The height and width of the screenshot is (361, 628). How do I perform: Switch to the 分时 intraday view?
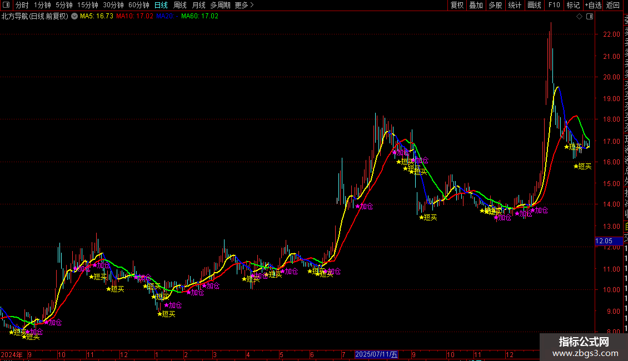click(x=22, y=5)
